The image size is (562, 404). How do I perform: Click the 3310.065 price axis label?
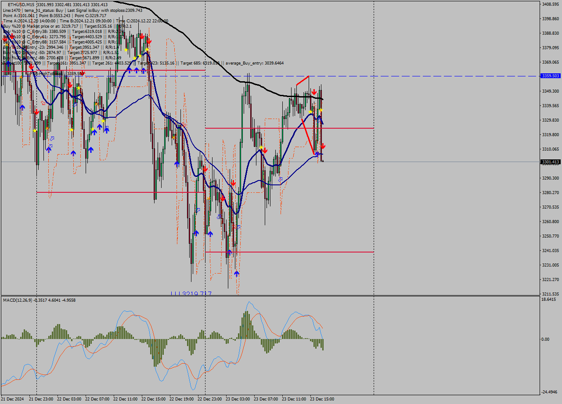click(551, 149)
